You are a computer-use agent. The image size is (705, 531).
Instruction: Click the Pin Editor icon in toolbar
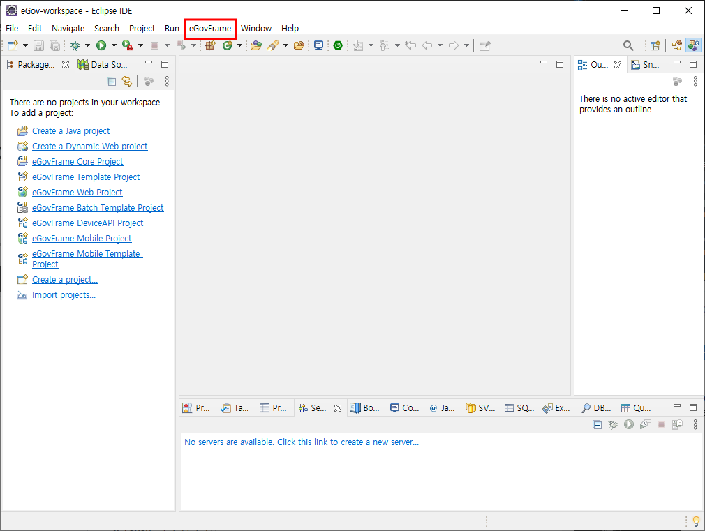[x=484, y=45]
